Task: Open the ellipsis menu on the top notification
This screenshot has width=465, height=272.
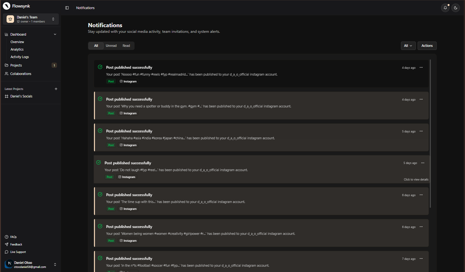Action: click(421, 67)
